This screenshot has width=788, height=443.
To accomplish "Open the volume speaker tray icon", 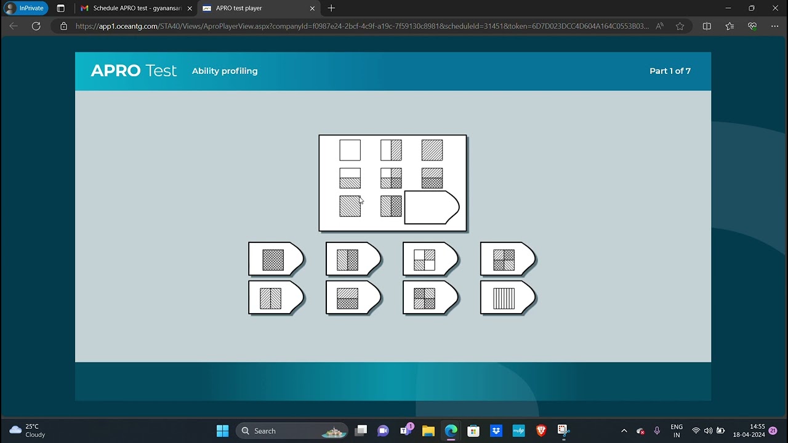I will pos(708,431).
